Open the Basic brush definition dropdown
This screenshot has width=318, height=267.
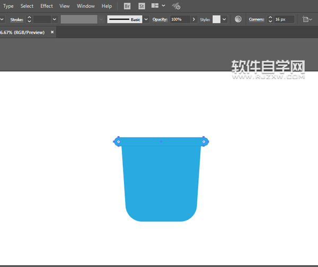point(146,19)
